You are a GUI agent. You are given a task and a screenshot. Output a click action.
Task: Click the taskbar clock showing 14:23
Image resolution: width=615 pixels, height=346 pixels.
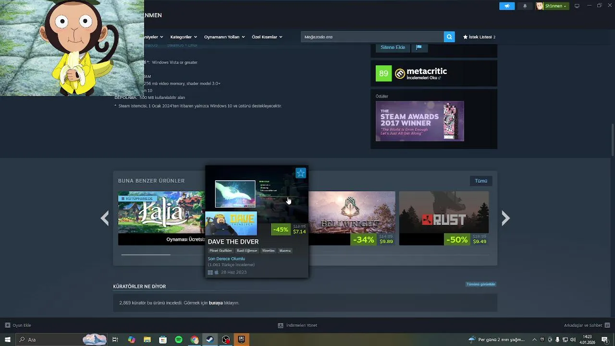tap(587, 340)
